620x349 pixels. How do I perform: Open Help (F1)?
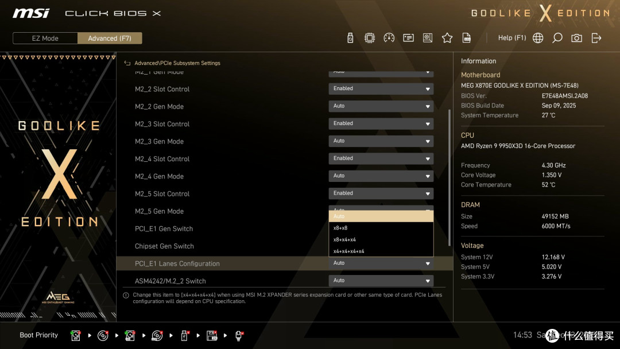click(x=512, y=38)
